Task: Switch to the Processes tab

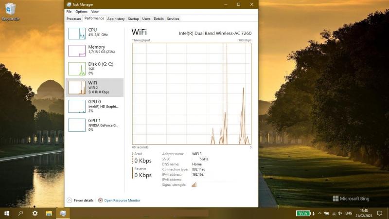Action: pyautogui.click(x=74, y=18)
